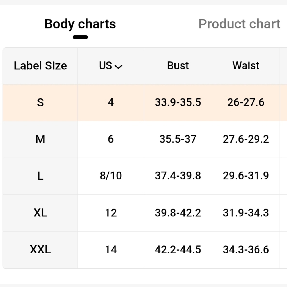Click waist measurement 27.6-29.2

246,139
